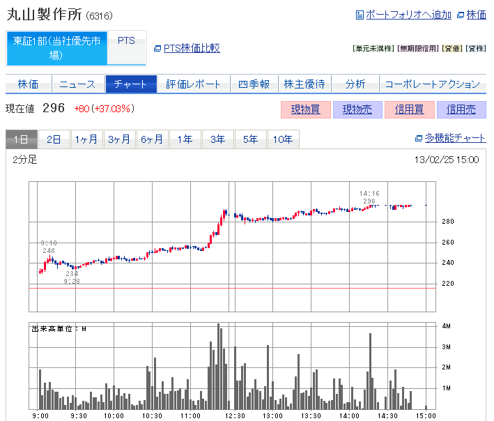Select the チャート tab
This screenshot has width=494, height=421.
tap(131, 84)
